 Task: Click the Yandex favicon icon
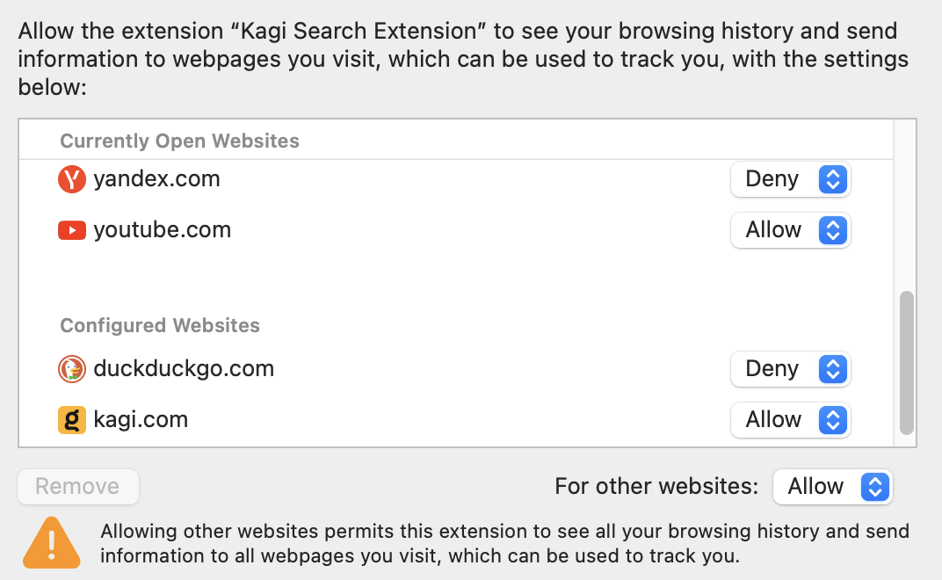pos(71,179)
